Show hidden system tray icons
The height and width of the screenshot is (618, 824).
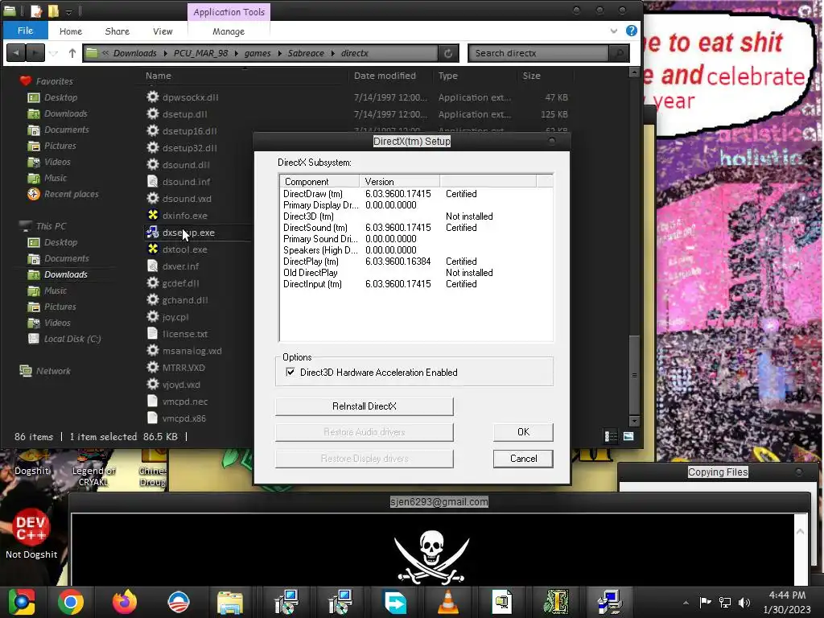(x=686, y=602)
